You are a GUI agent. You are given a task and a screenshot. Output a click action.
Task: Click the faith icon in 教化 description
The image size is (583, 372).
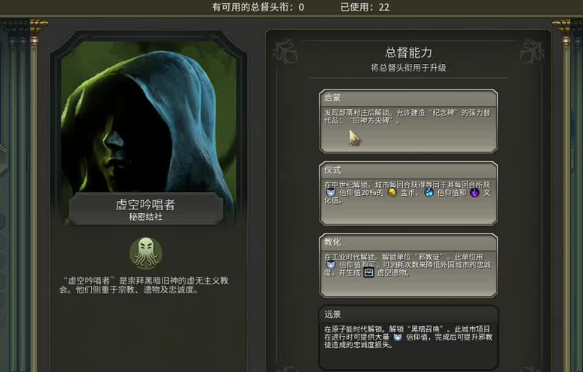[331, 264]
